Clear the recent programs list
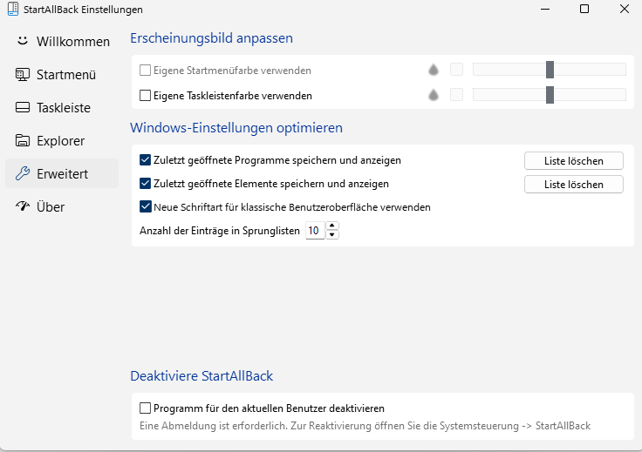This screenshot has width=642, height=452. click(x=573, y=161)
